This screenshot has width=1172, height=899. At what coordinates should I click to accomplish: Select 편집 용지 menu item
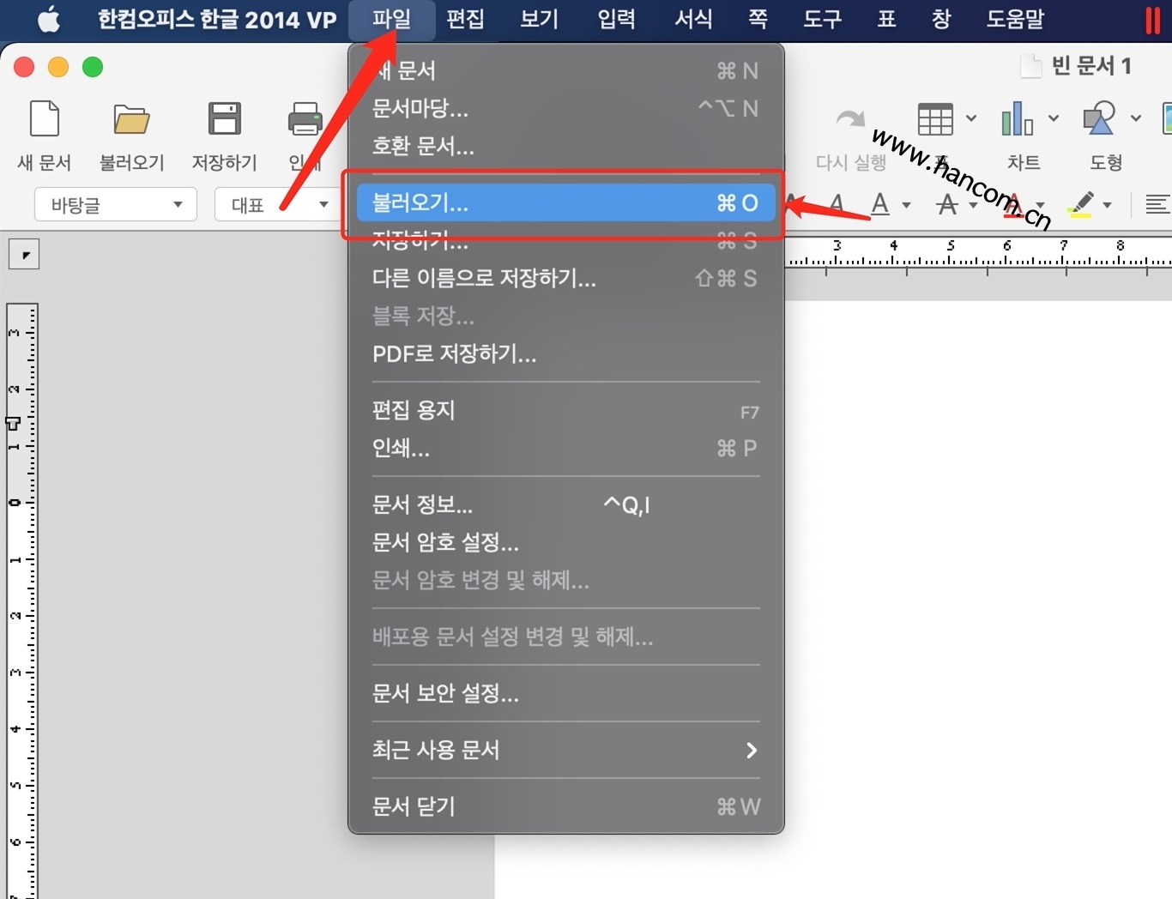pos(566,410)
